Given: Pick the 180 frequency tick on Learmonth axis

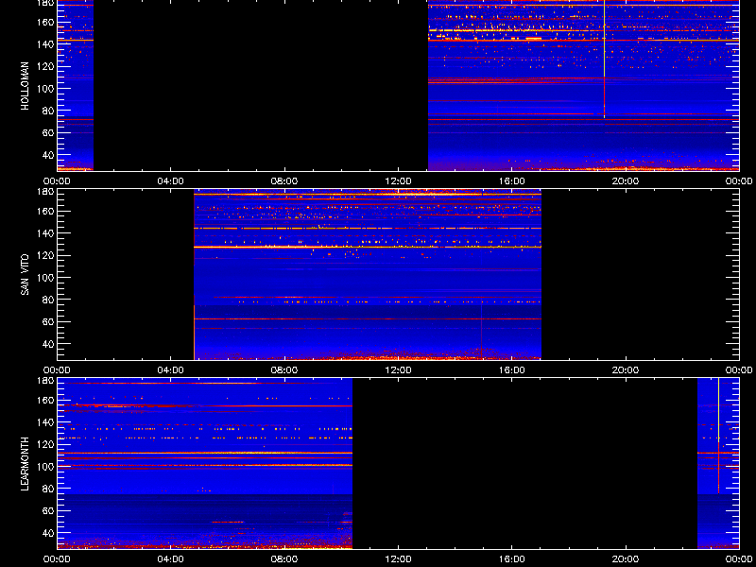Looking at the screenshot, I should (x=46, y=381).
